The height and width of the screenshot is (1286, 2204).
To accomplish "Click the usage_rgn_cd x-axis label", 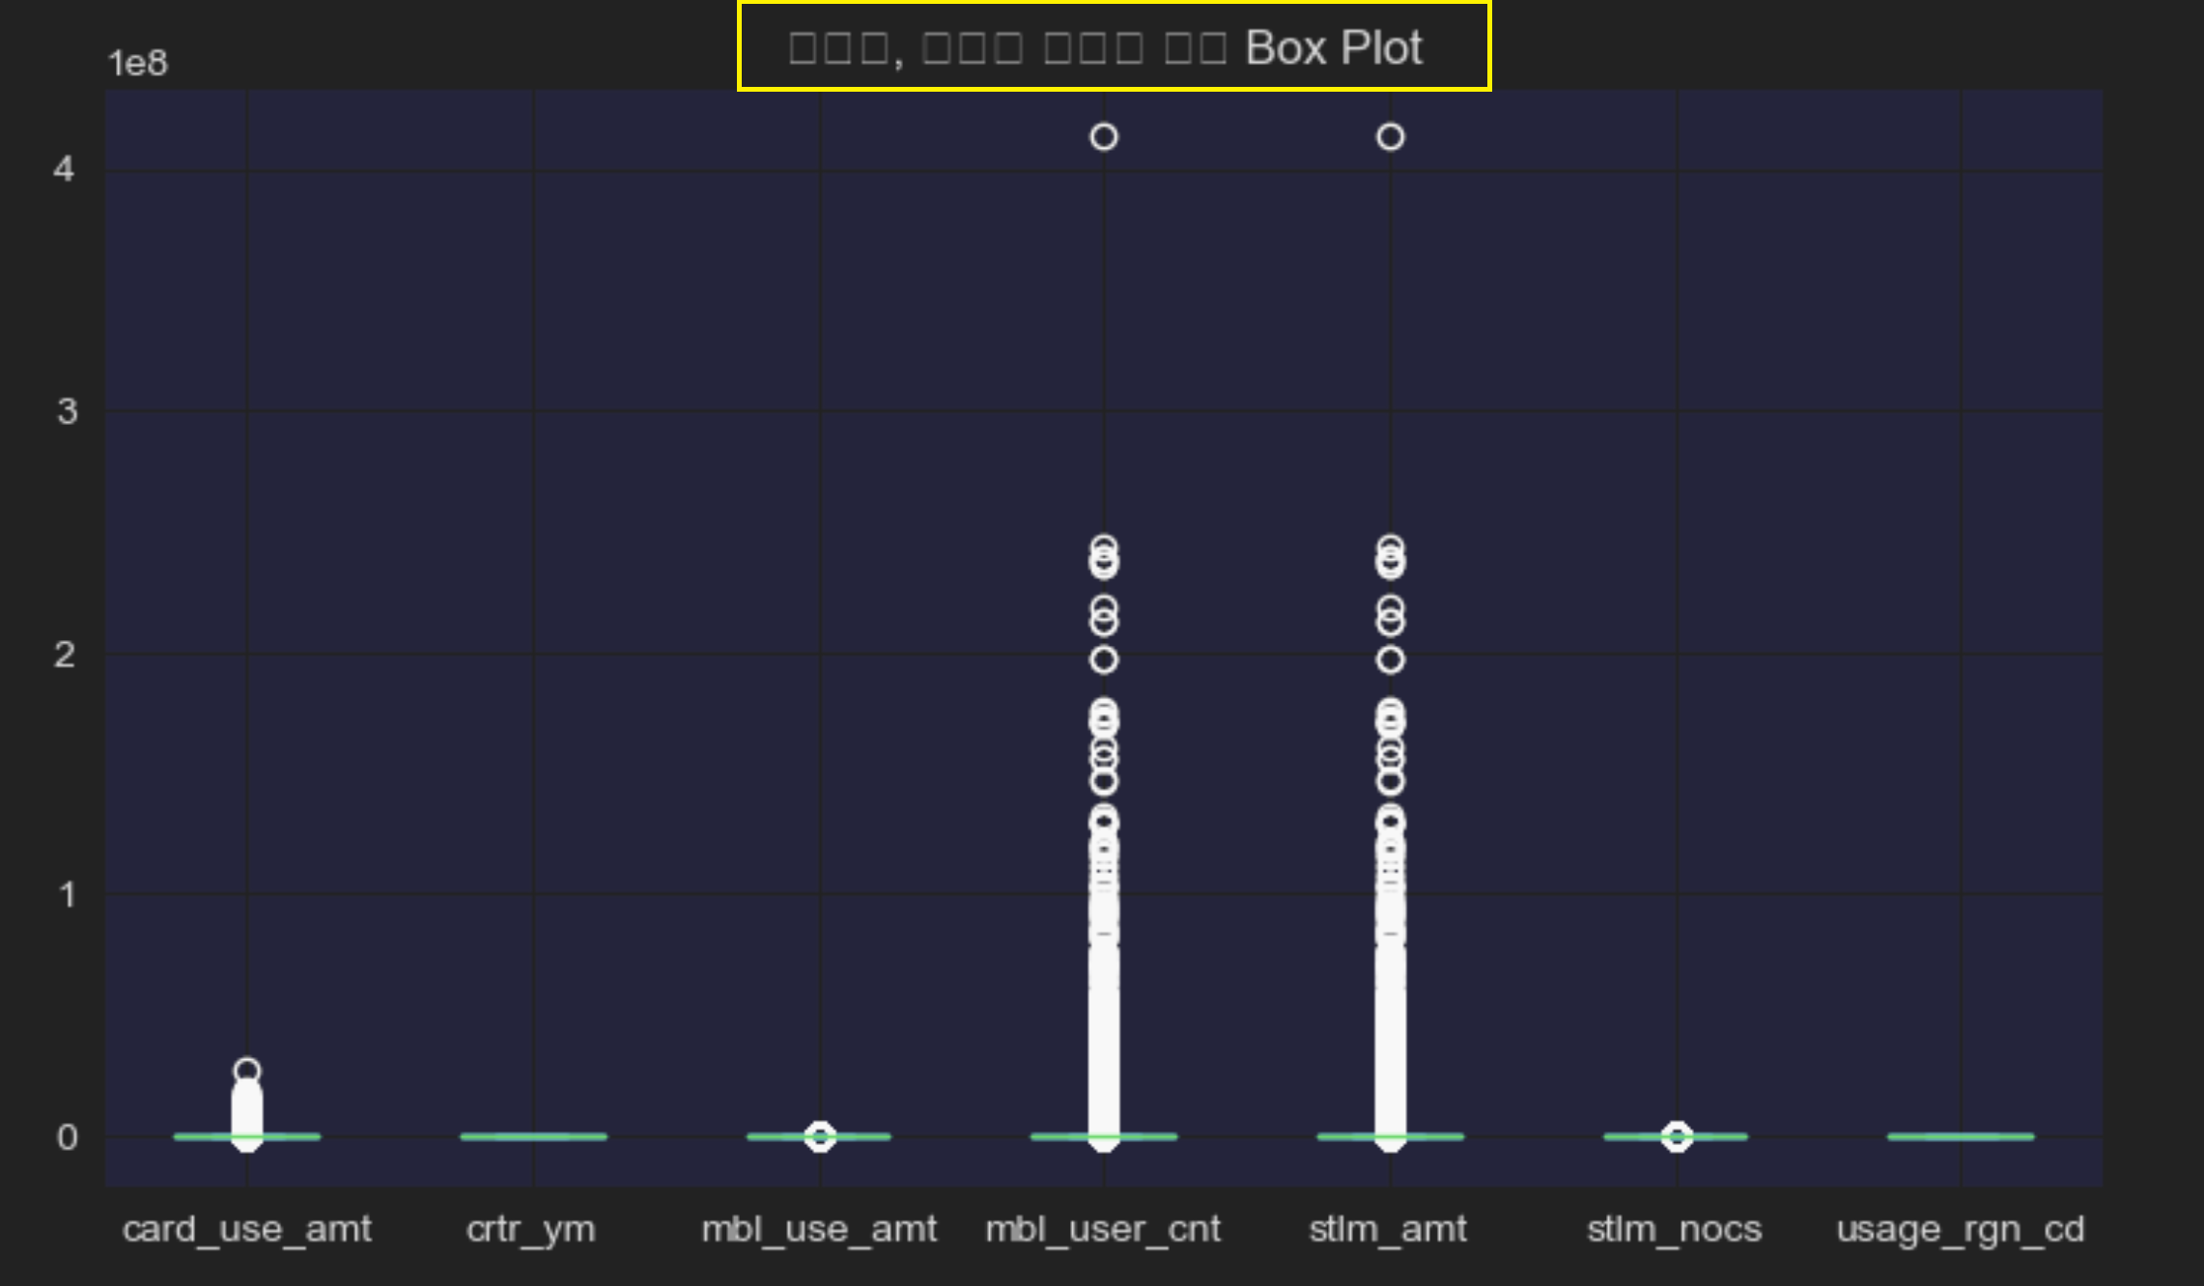I will tap(1960, 1229).
